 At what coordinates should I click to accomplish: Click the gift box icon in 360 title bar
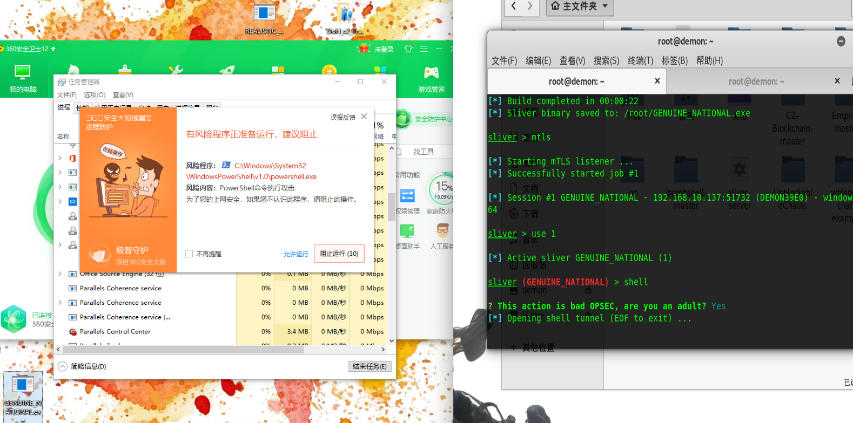[364, 49]
